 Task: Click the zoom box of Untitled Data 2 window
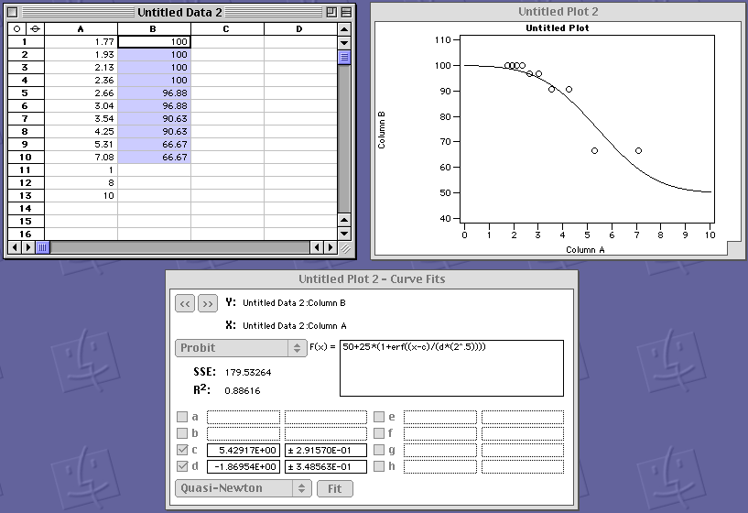[x=329, y=12]
